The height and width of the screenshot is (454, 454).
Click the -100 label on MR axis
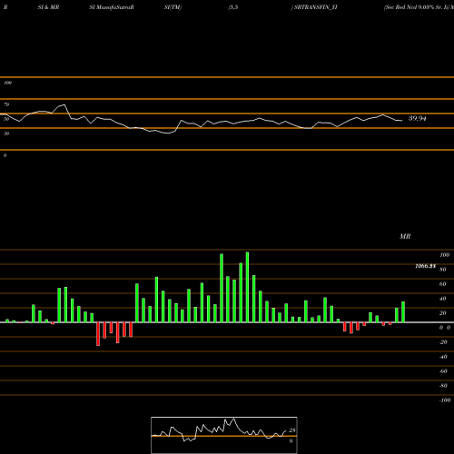(x=445, y=400)
